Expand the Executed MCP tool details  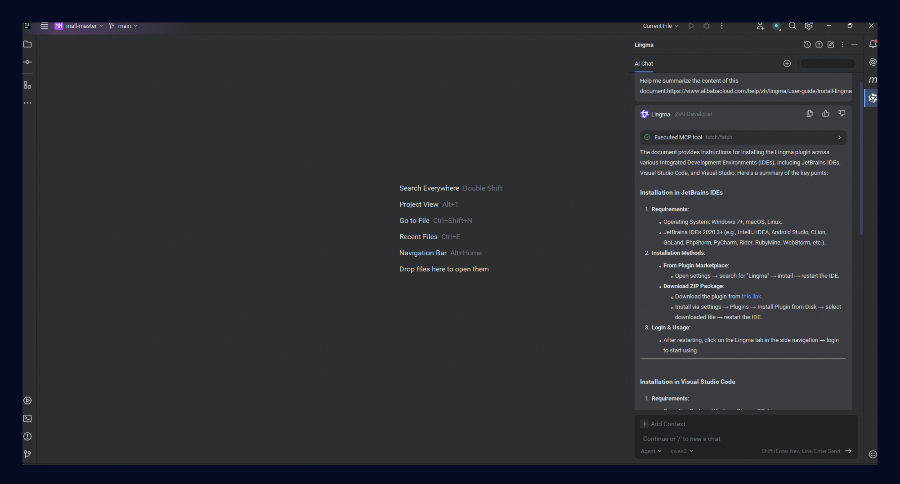tap(839, 138)
